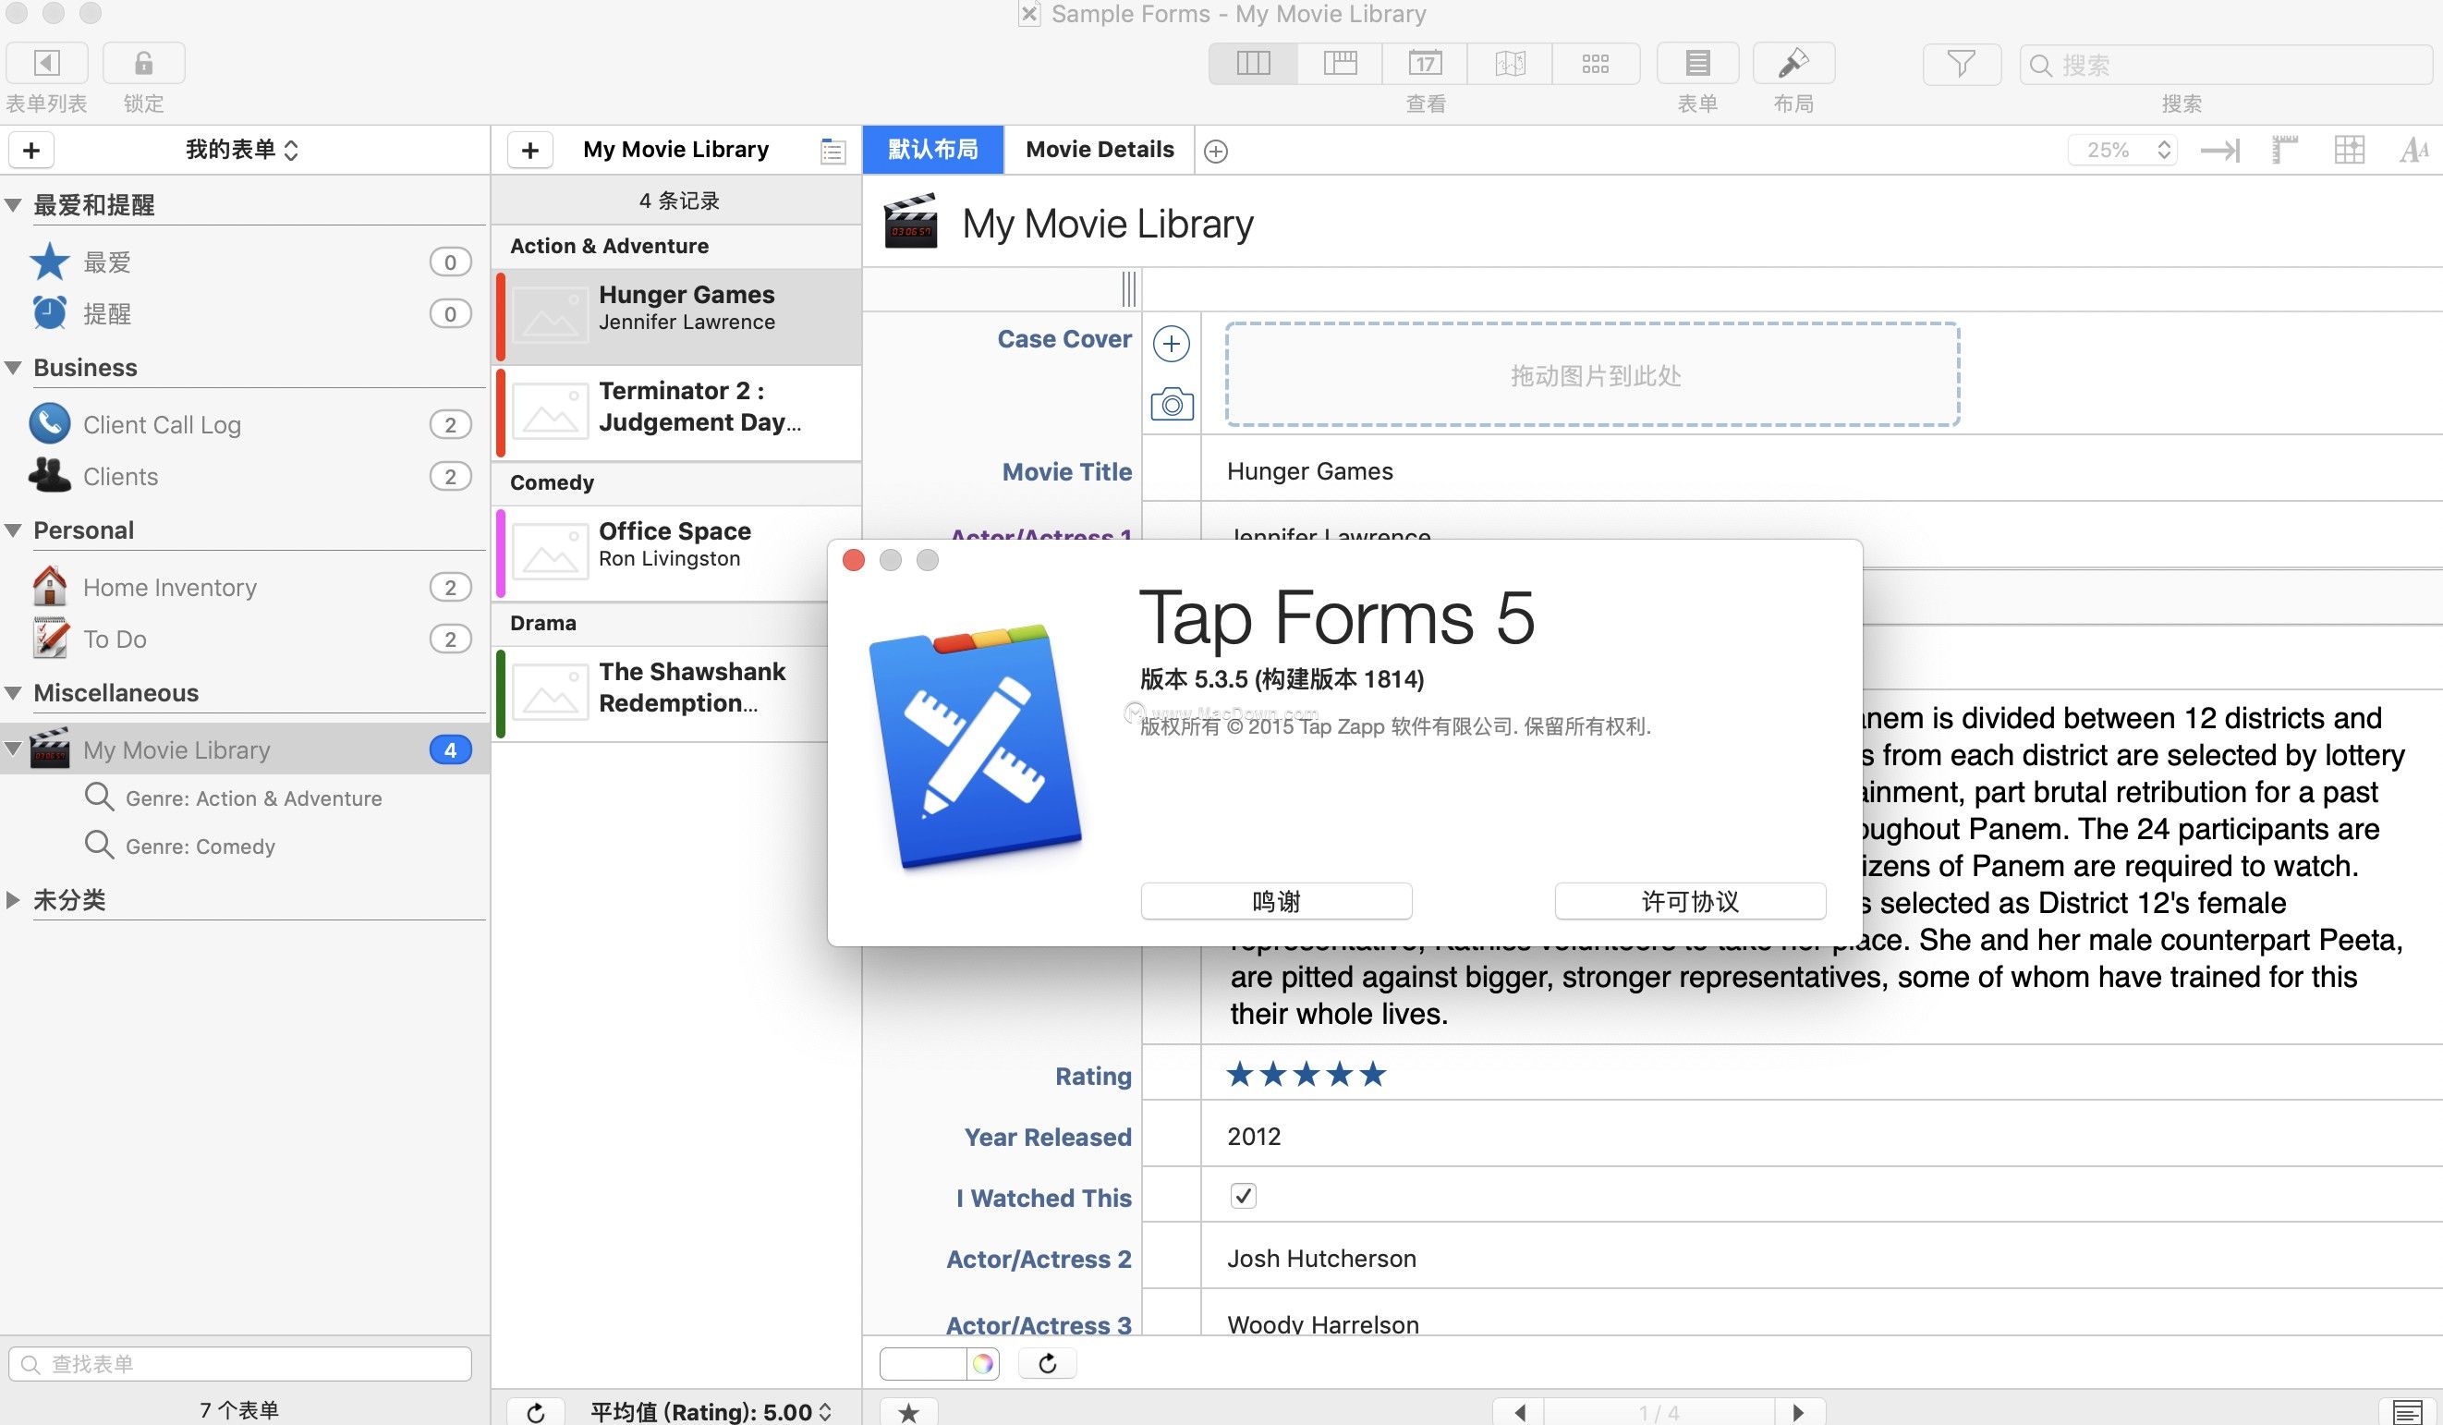The height and width of the screenshot is (1425, 2443).
Task: Open the form editor toolbar icon
Action: [x=1697, y=64]
